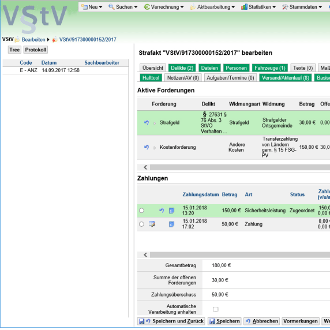This screenshot has height=330, width=330.
Task: Click the Protokoll button
Action: click(36, 50)
